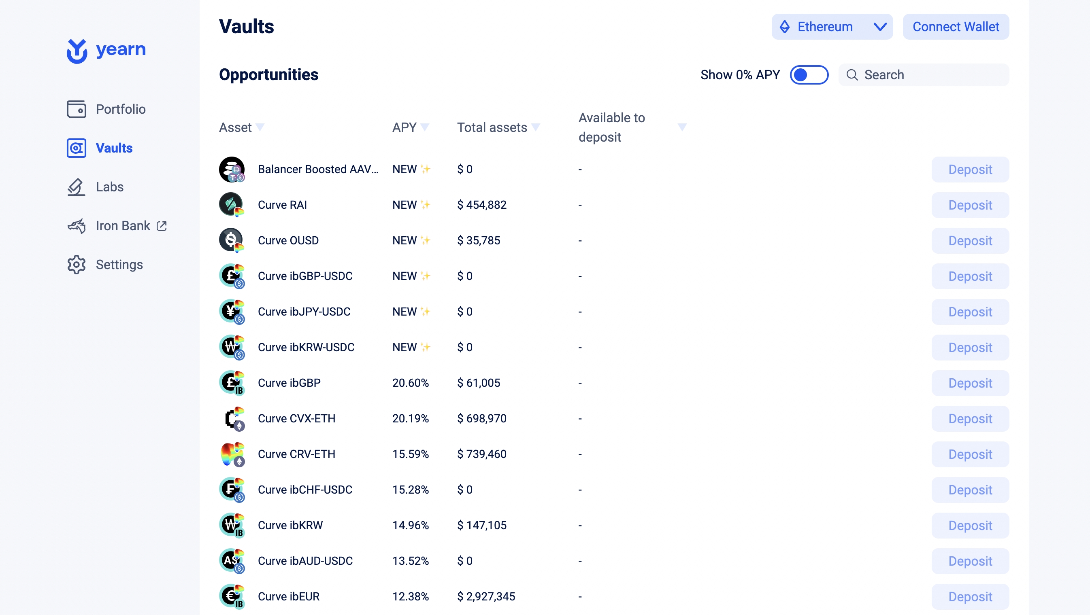Click the search magnifier icon
Viewport: 1090px width, 615px height.
click(852, 75)
